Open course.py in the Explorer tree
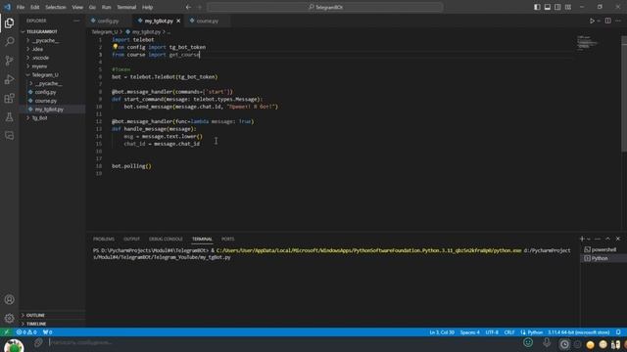The image size is (627, 352). pos(45,101)
